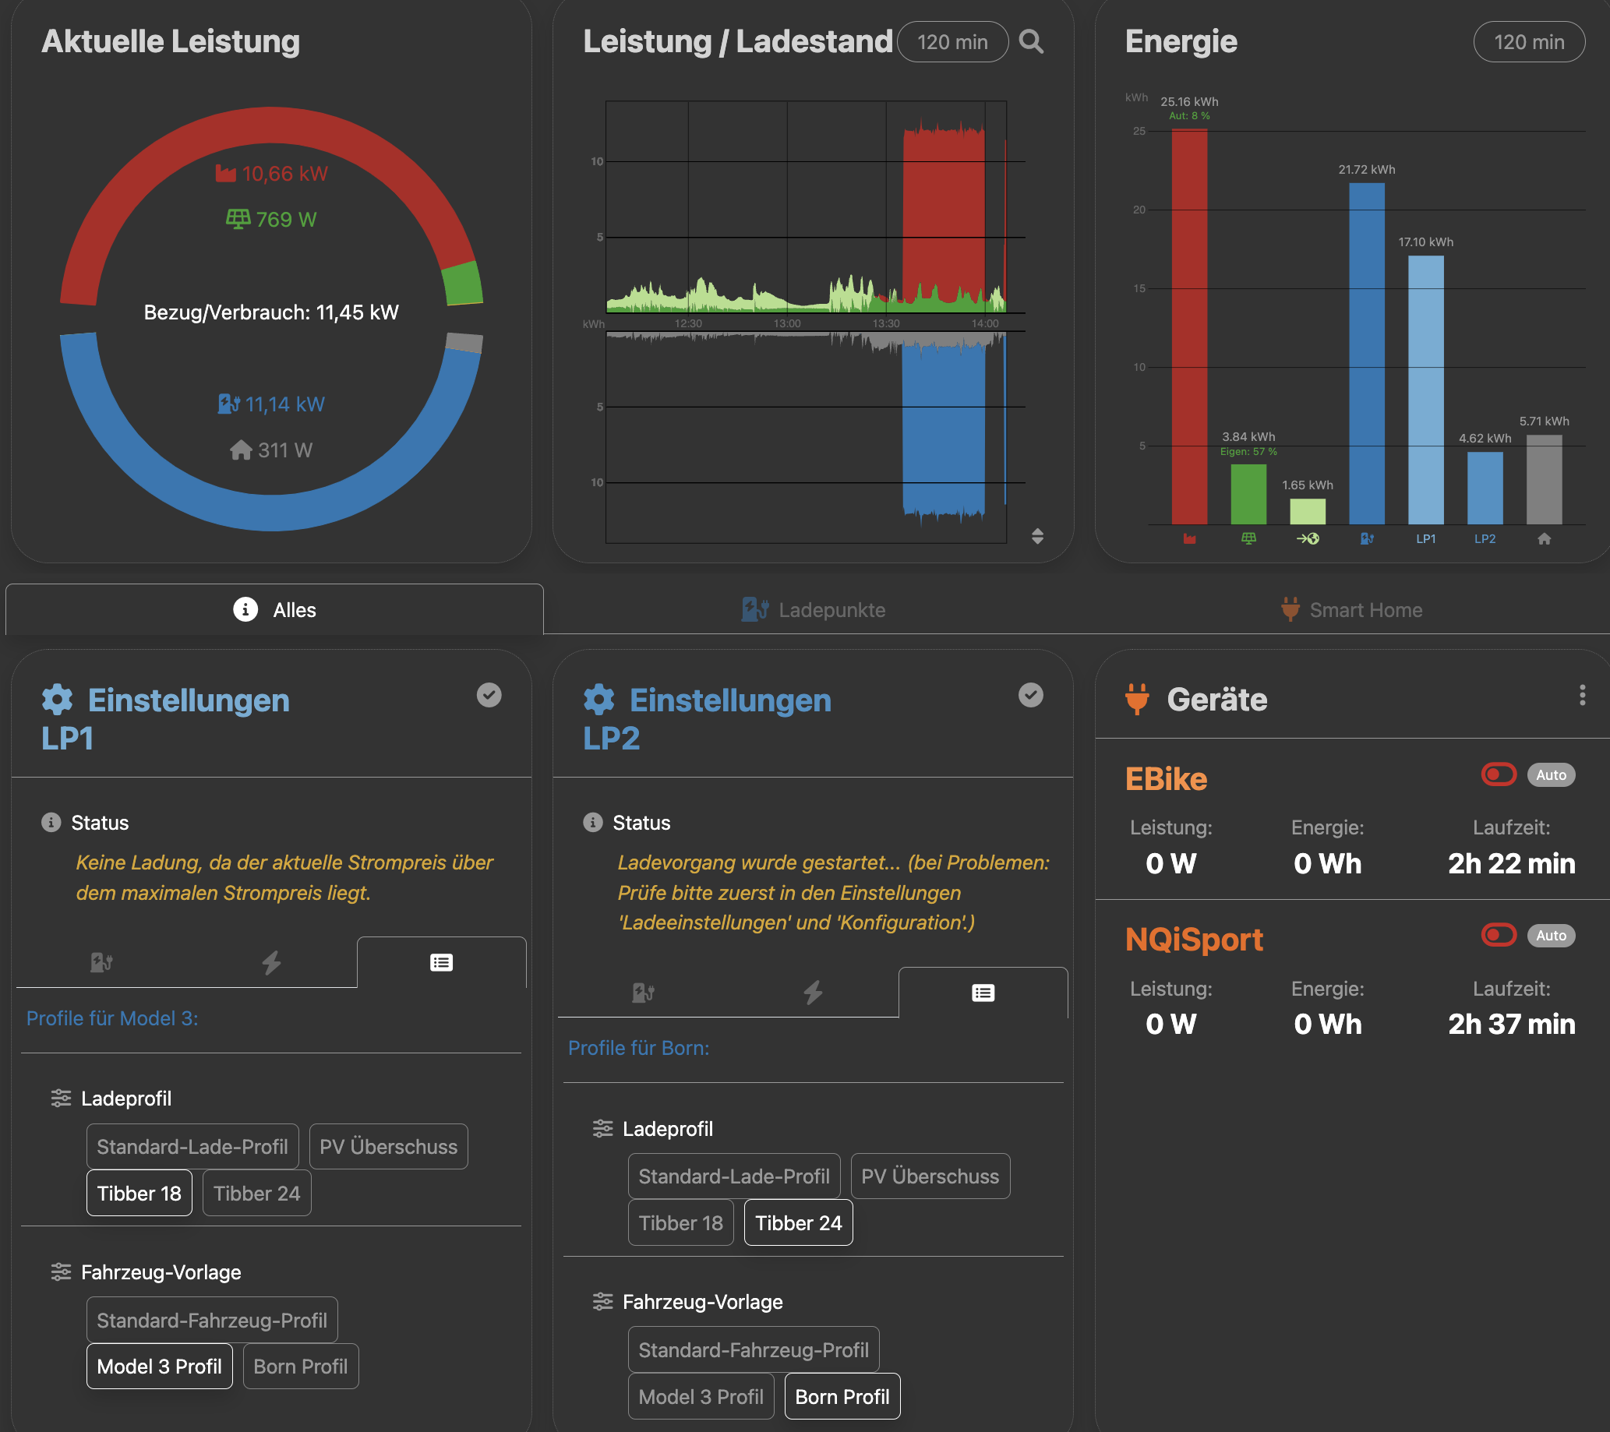This screenshot has height=1432, width=1610.
Task: Toggle the EBike power switch
Action: 1498,774
